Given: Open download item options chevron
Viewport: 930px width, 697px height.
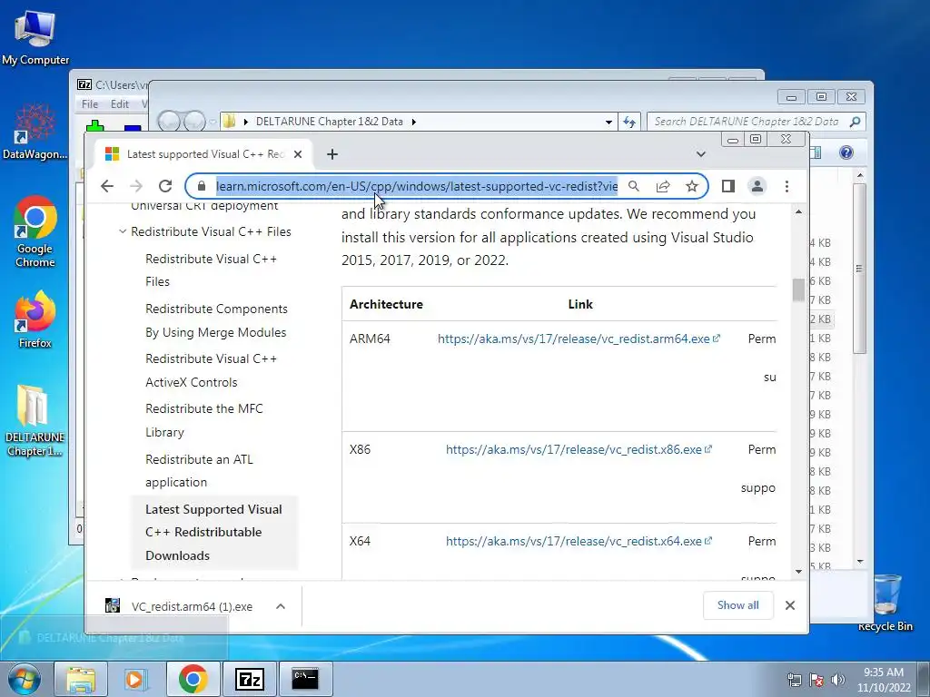Looking at the screenshot, I should tap(281, 606).
